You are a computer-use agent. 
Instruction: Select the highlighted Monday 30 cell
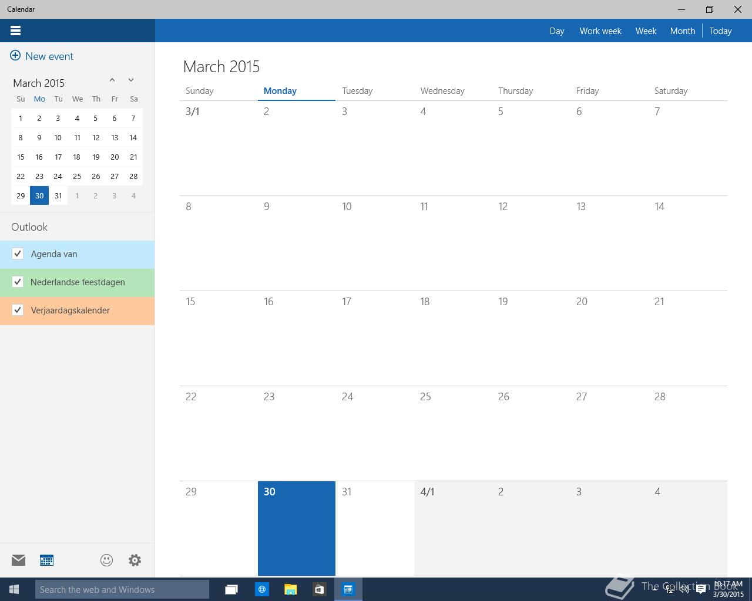click(x=297, y=528)
